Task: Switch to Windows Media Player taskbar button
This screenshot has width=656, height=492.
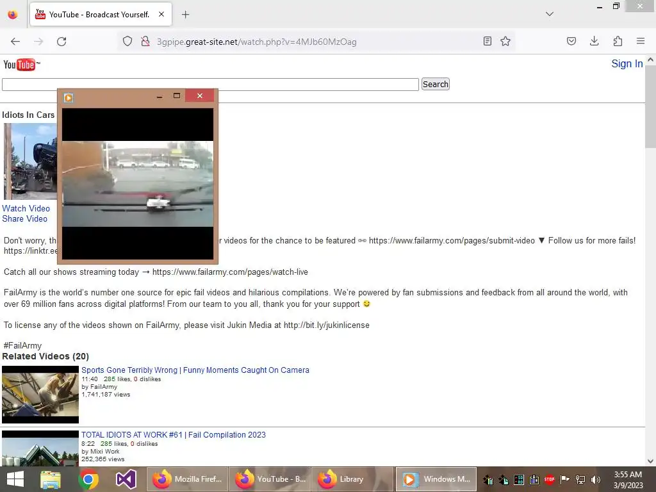Action: point(436,479)
